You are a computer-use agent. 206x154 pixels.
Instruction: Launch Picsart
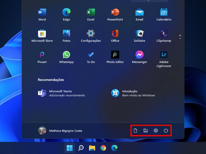42,57
